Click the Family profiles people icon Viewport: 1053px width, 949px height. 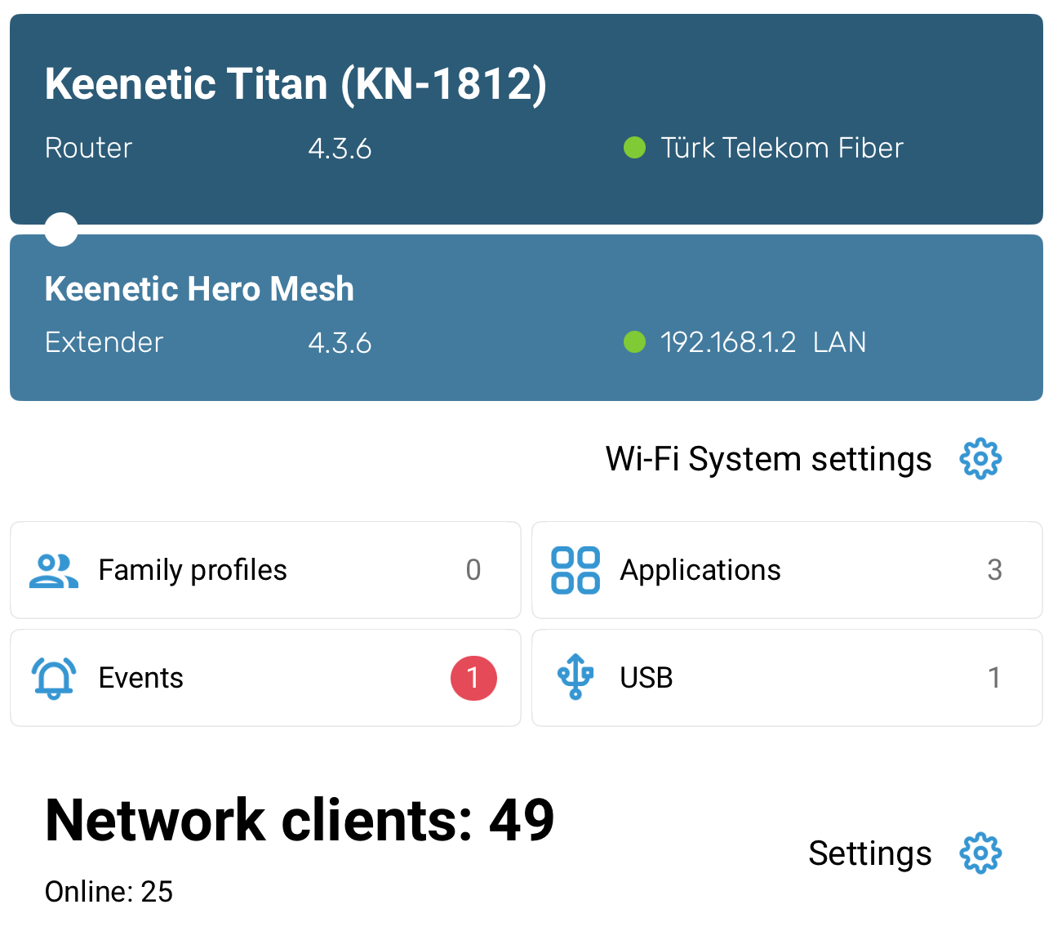point(54,571)
